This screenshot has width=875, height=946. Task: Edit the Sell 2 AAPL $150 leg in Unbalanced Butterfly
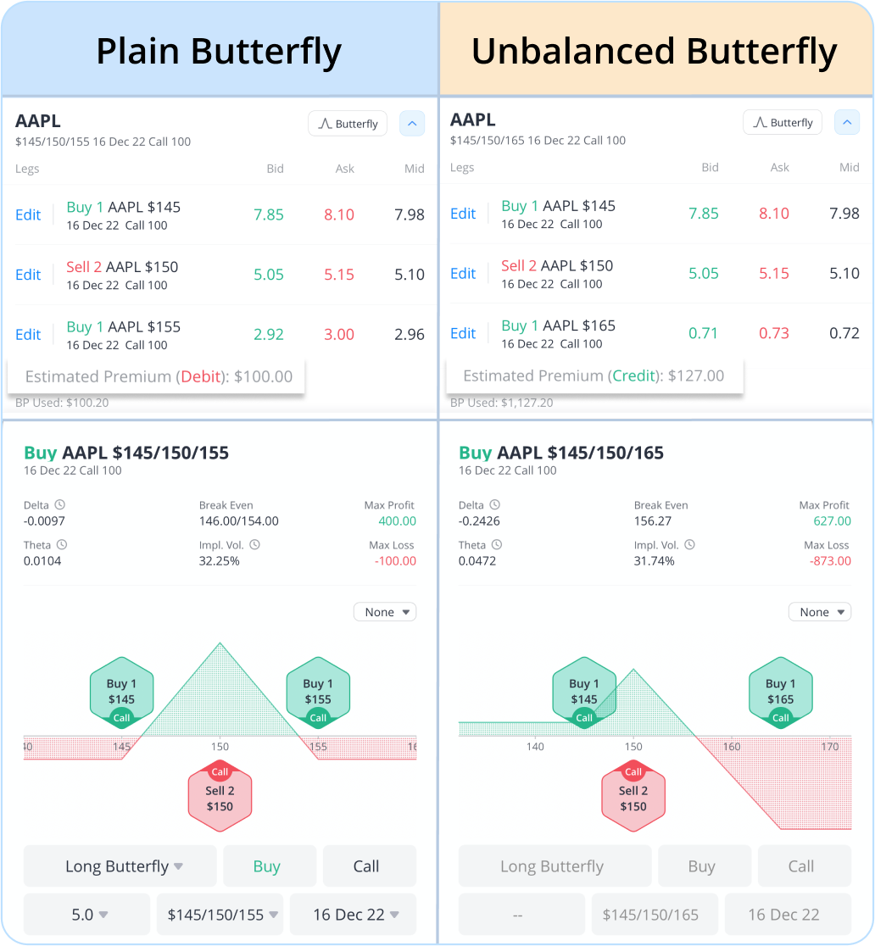point(463,274)
